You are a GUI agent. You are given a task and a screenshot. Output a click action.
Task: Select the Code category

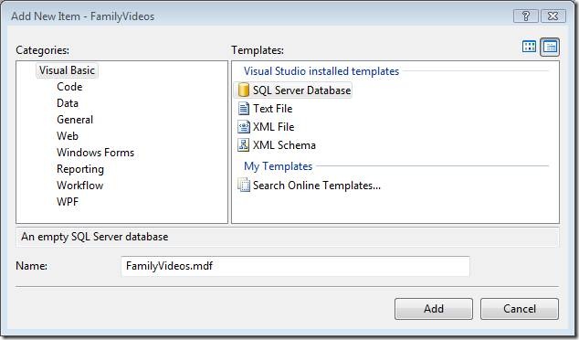coord(69,87)
